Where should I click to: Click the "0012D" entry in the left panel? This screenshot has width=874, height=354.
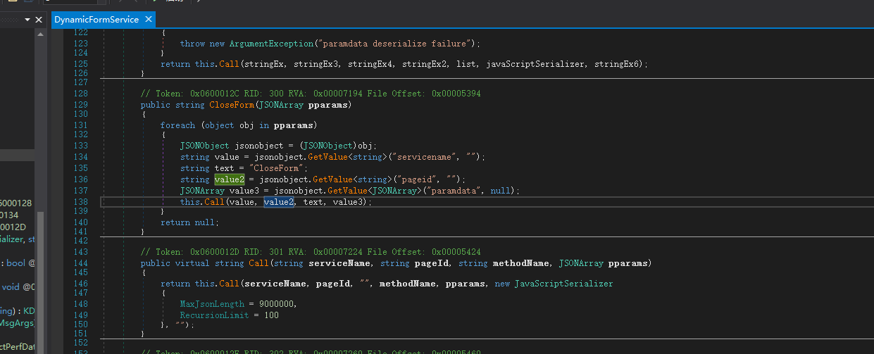13,227
